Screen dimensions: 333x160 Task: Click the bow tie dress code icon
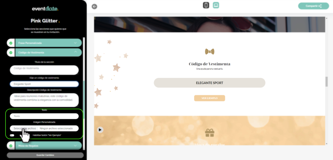(210, 51)
